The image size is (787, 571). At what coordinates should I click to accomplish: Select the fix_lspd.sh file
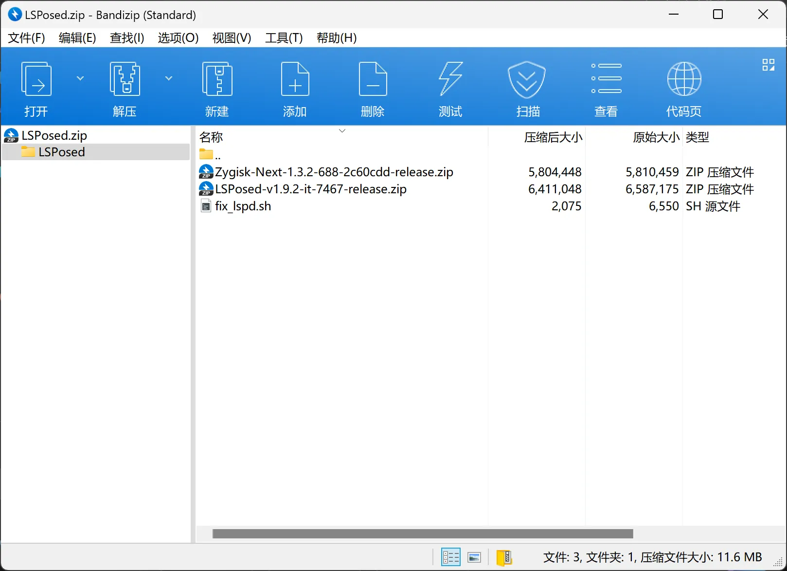pyautogui.click(x=243, y=206)
